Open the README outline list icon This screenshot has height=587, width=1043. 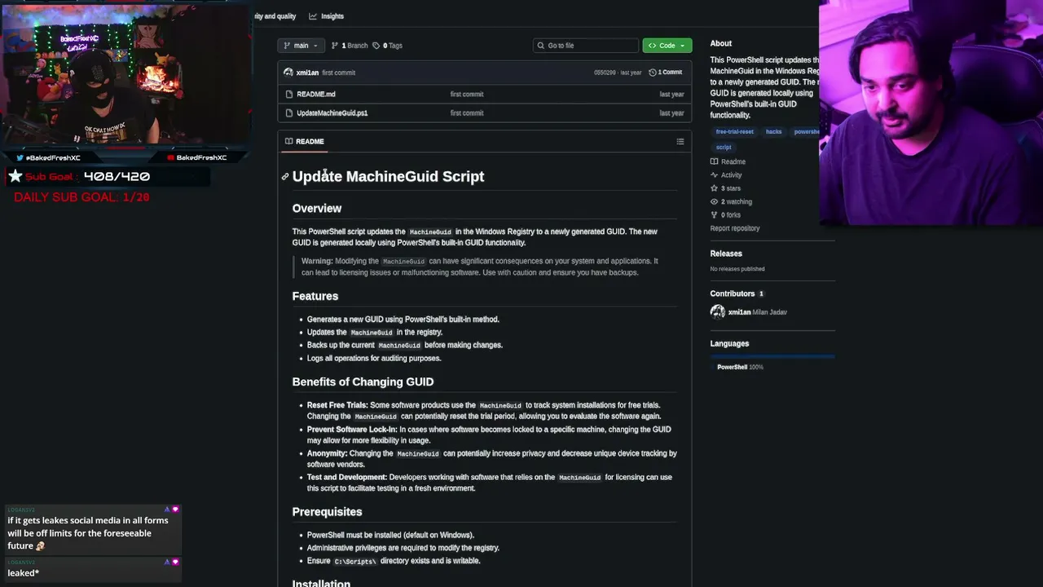[680, 142]
